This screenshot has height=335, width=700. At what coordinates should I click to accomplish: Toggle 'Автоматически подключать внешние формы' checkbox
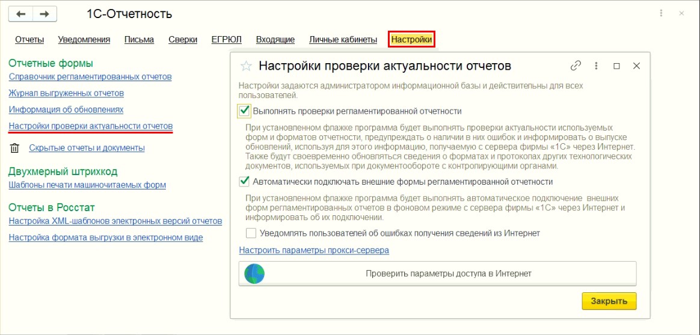pyautogui.click(x=244, y=182)
